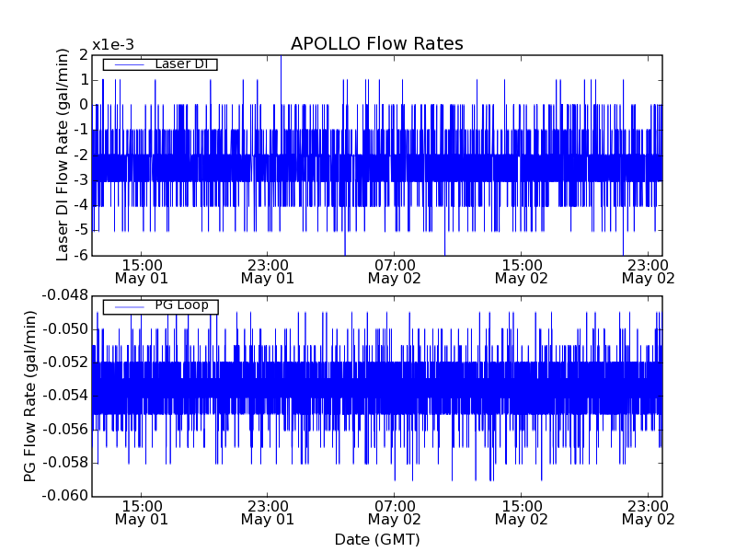Select the "-6" y-axis tick on top plot
This screenshot has height=552, width=736.
click(79, 255)
